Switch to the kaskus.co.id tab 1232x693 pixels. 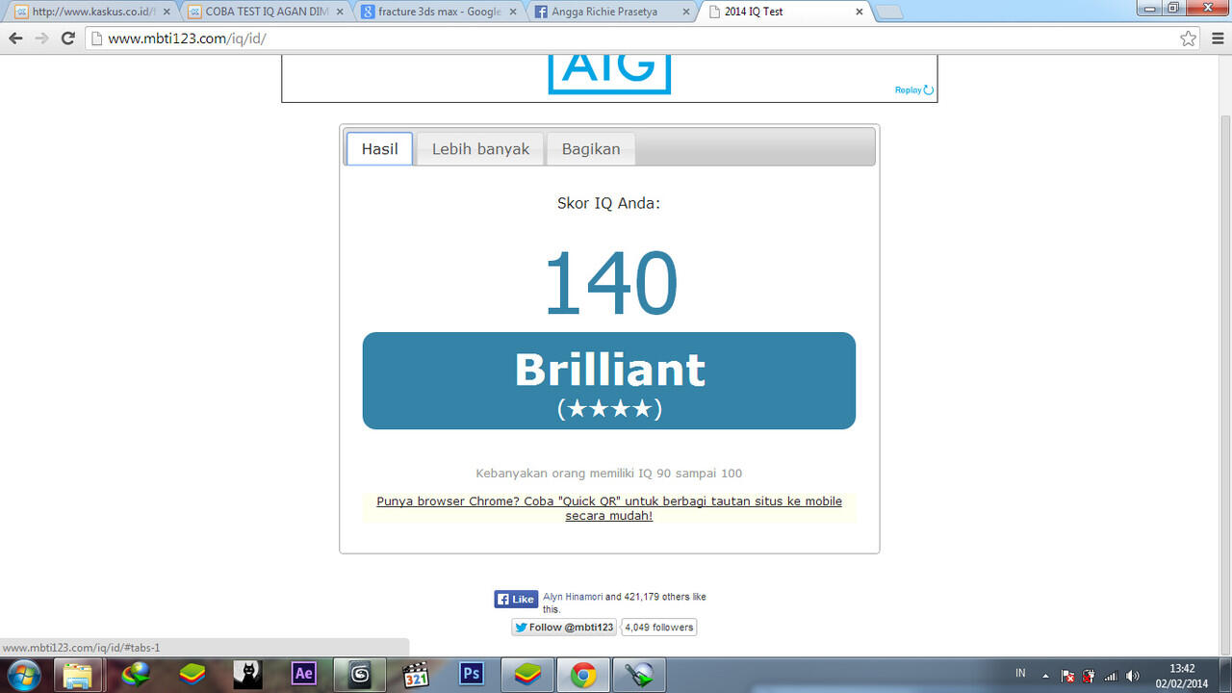[91, 13]
